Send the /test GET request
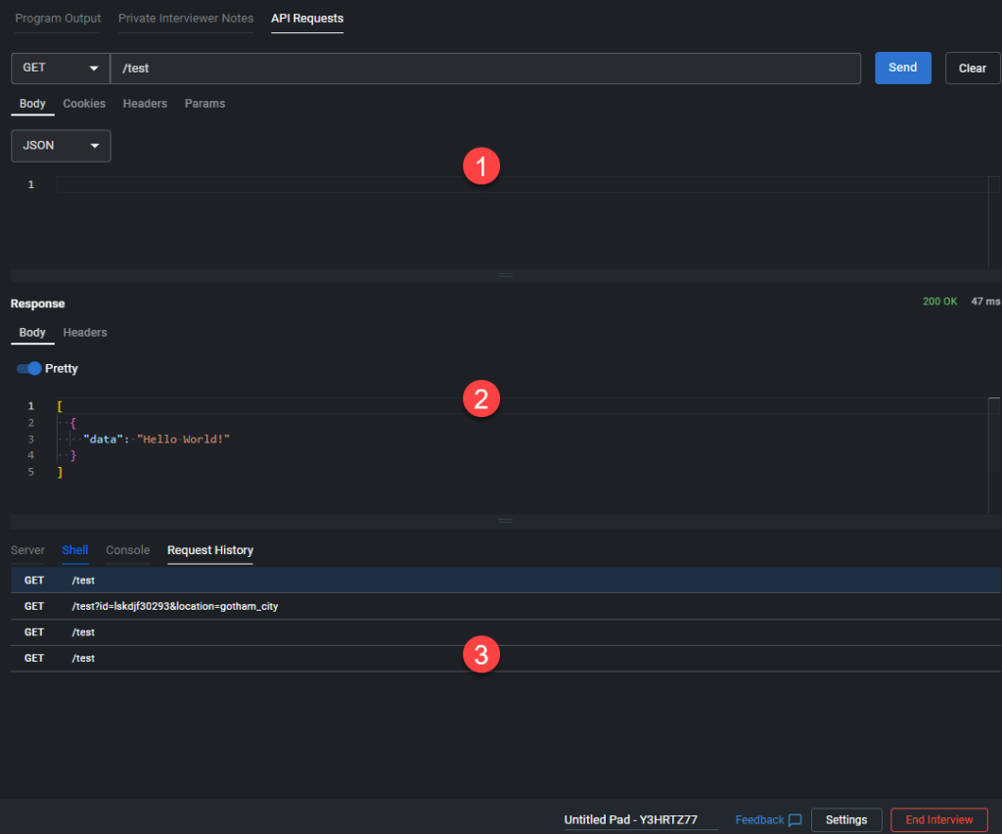1002x834 pixels. tap(902, 68)
